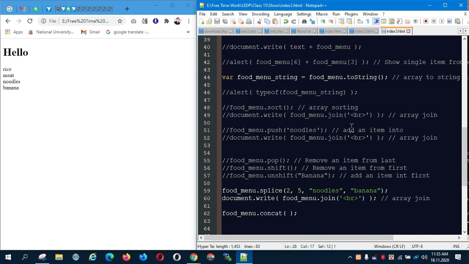Start macro recording with red record icon
This screenshot has height=264, width=469.
[426, 21]
